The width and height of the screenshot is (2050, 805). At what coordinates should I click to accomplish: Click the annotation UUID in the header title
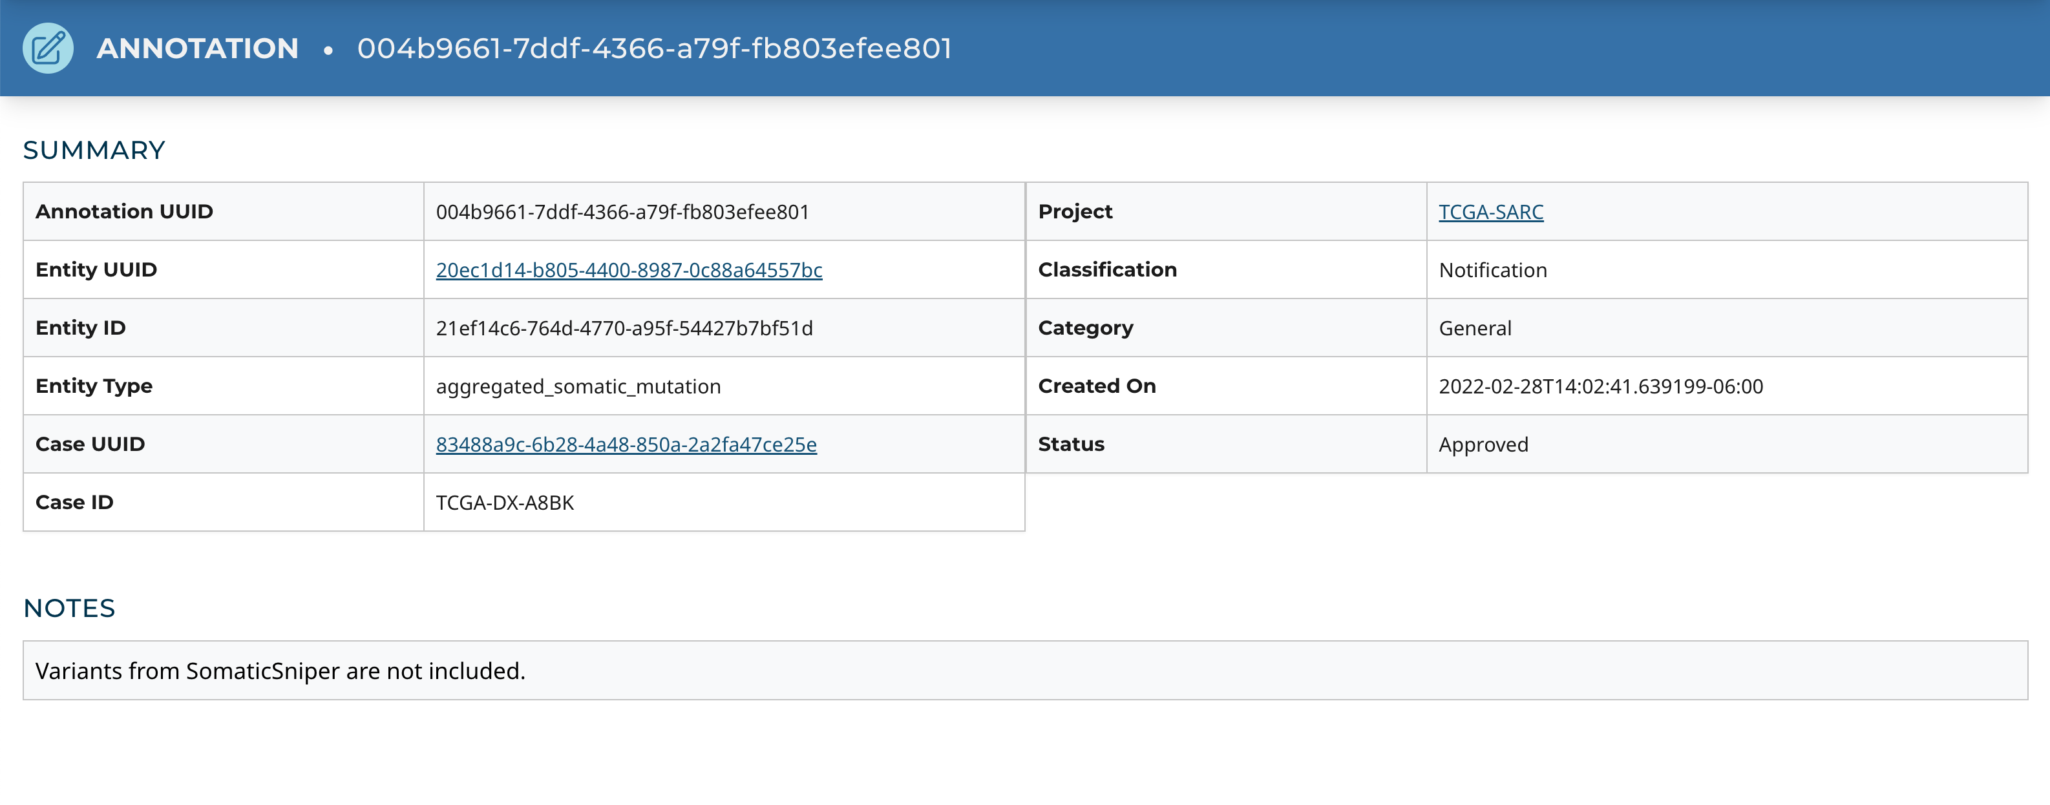(x=654, y=48)
